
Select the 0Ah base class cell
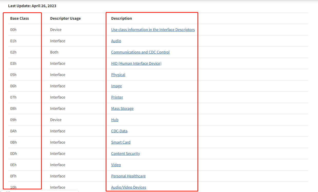tap(13, 131)
